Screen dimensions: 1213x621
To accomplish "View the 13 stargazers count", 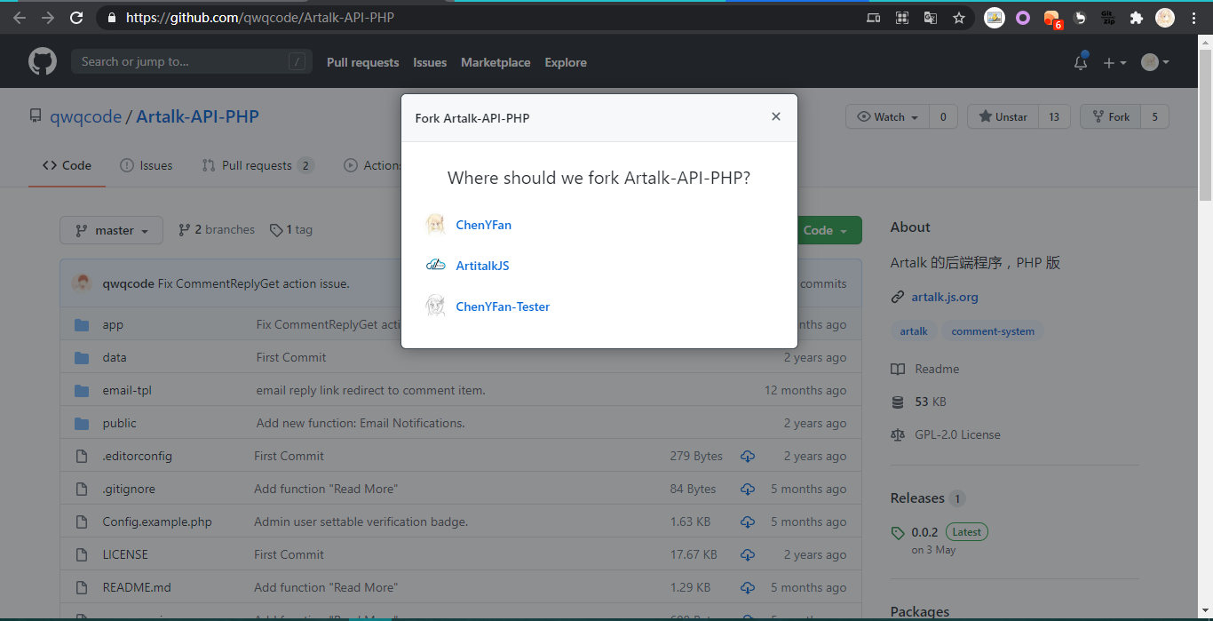I will [x=1054, y=116].
